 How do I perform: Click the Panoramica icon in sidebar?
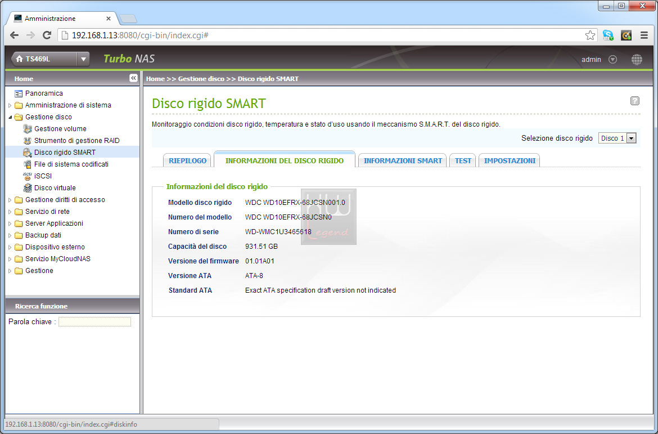[x=19, y=93]
